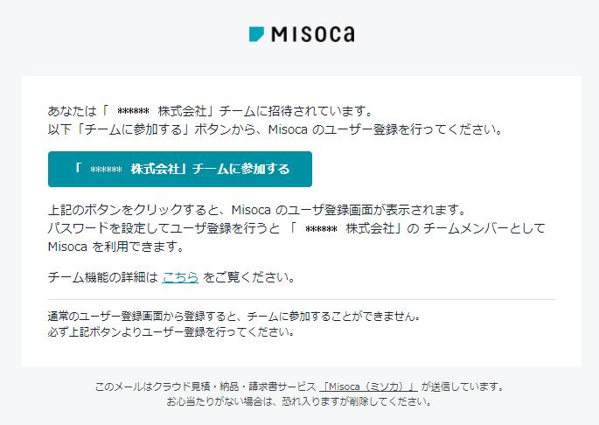Click the お心当たりがない場合は footer line
Screen dimensions: 599x425
click(x=299, y=401)
